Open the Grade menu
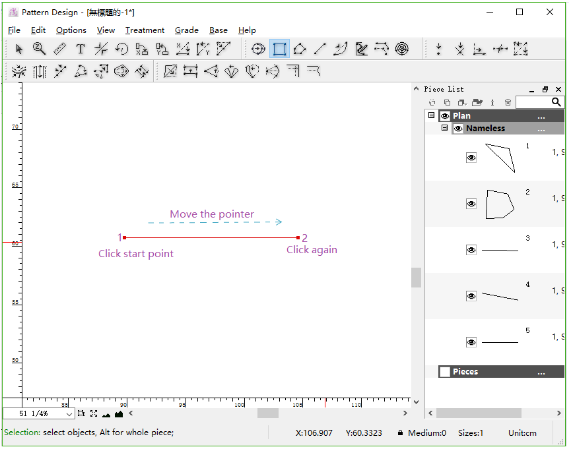This screenshot has width=573, height=449. [186, 30]
